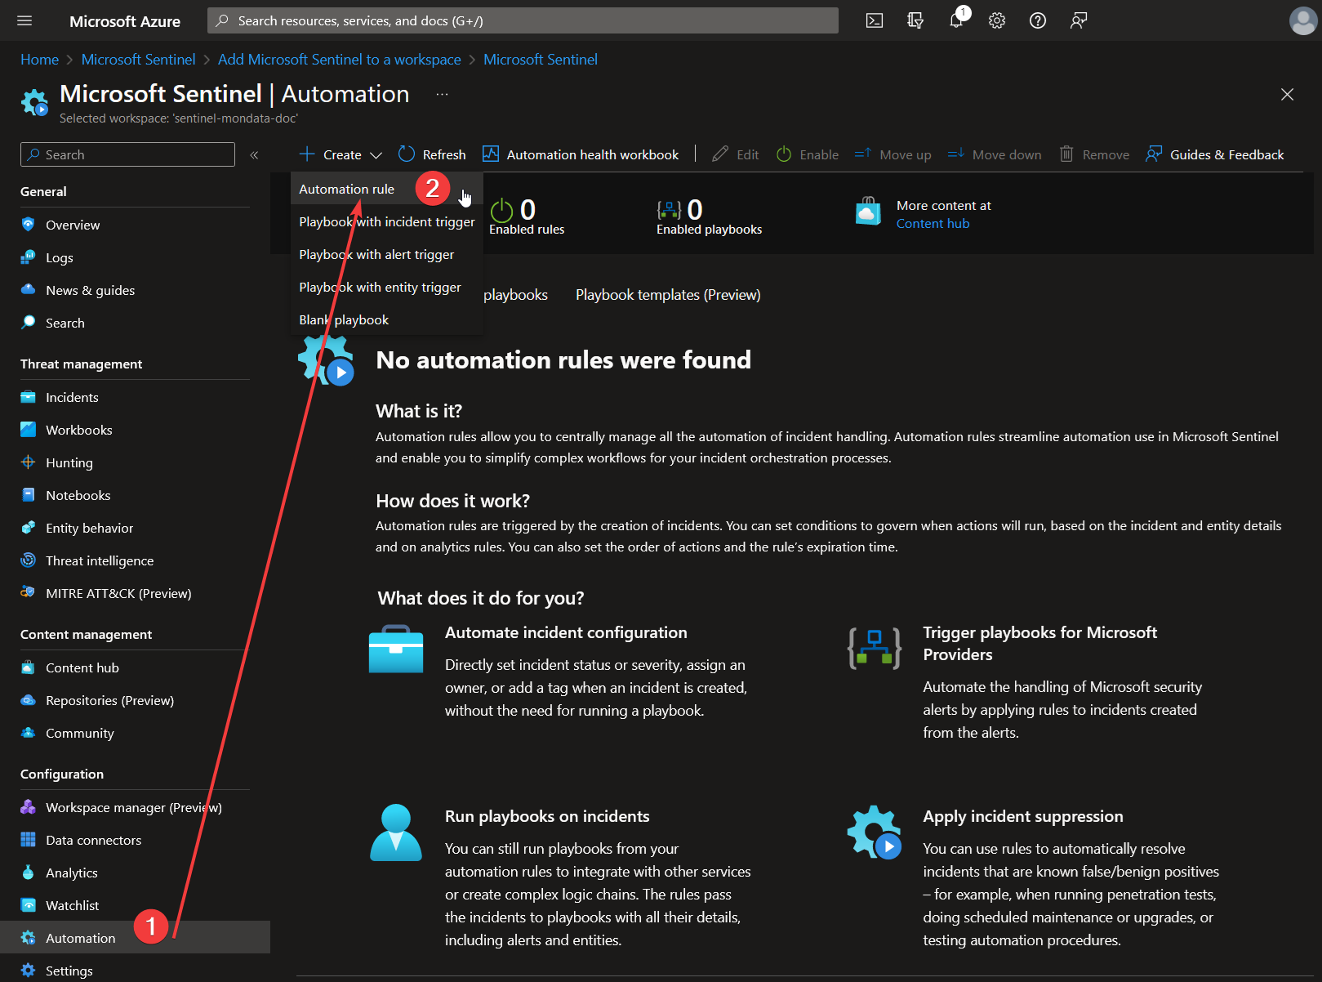Click the sidebar Search input field

coord(127,154)
